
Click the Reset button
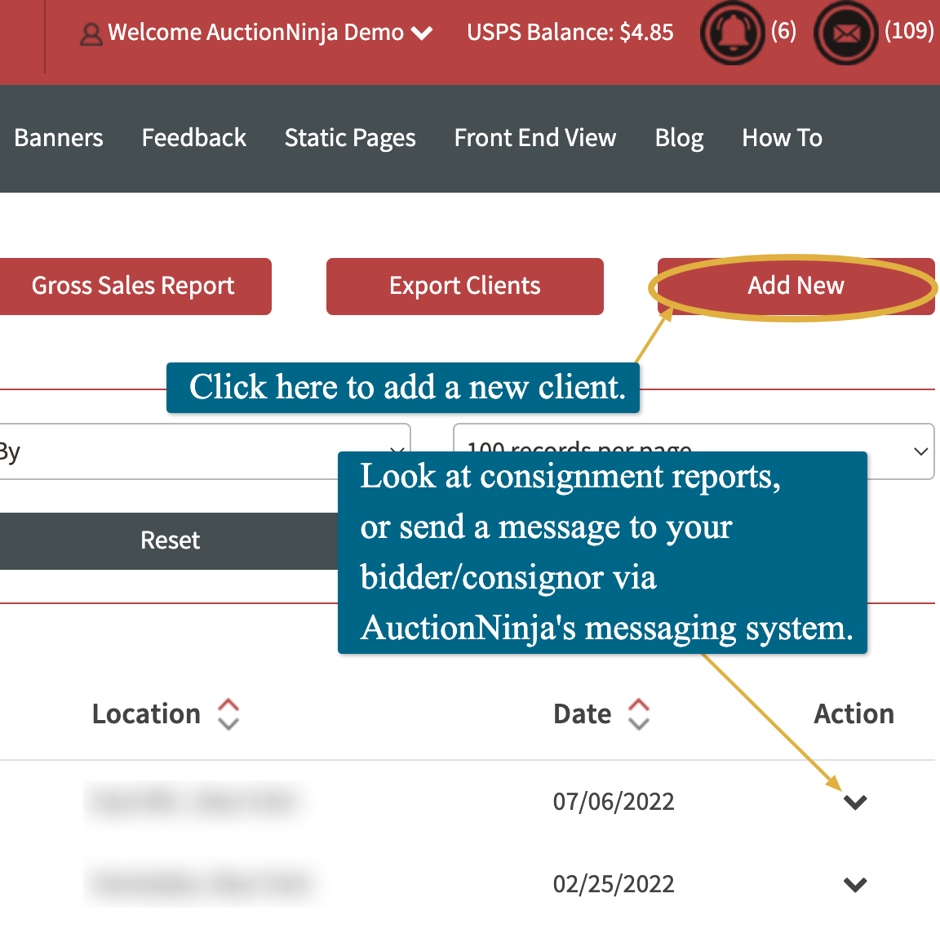(x=170, y=540)
